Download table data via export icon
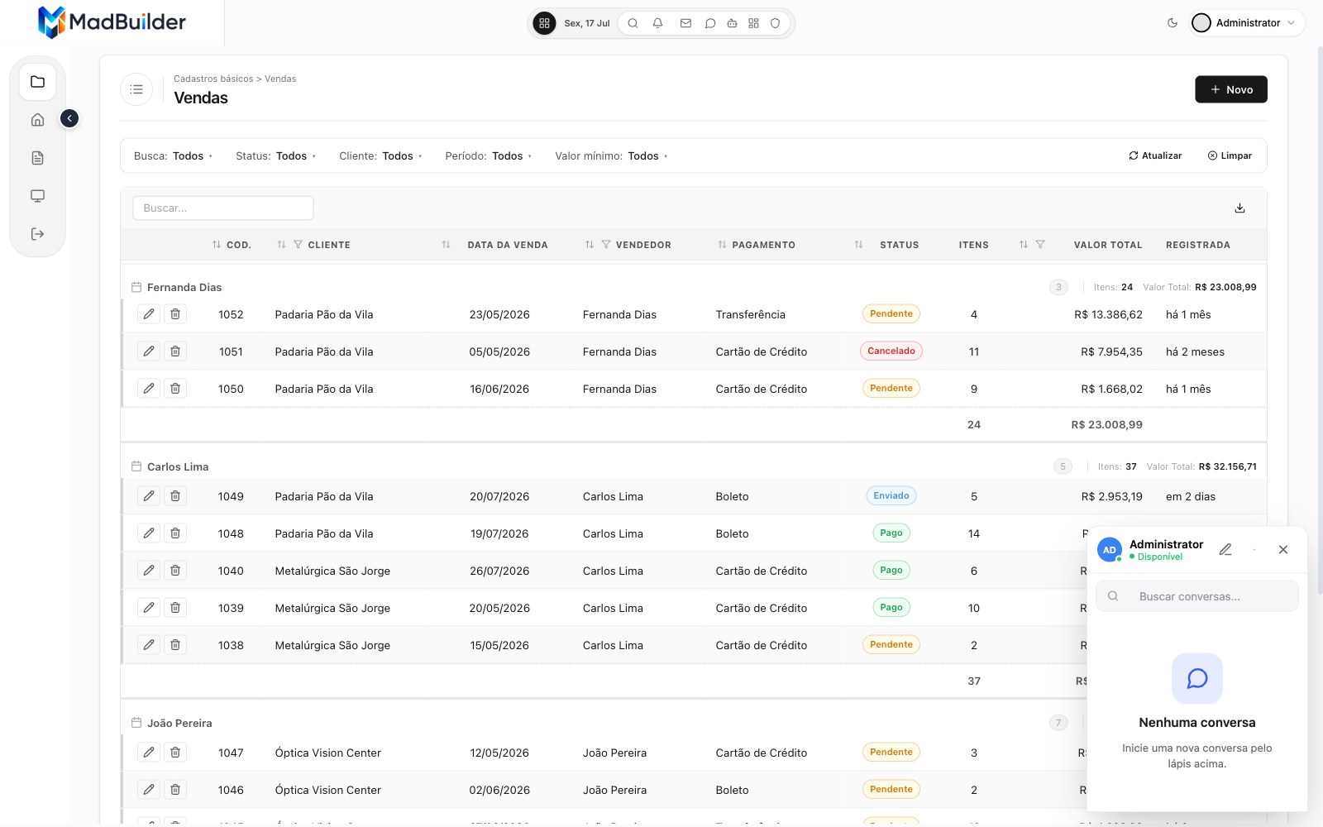 pyautogui.click(x=1239, y=208)
